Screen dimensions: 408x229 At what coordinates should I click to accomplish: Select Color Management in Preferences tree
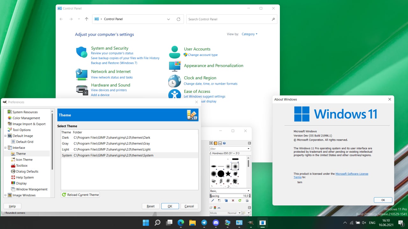click(x=26, y=118)
